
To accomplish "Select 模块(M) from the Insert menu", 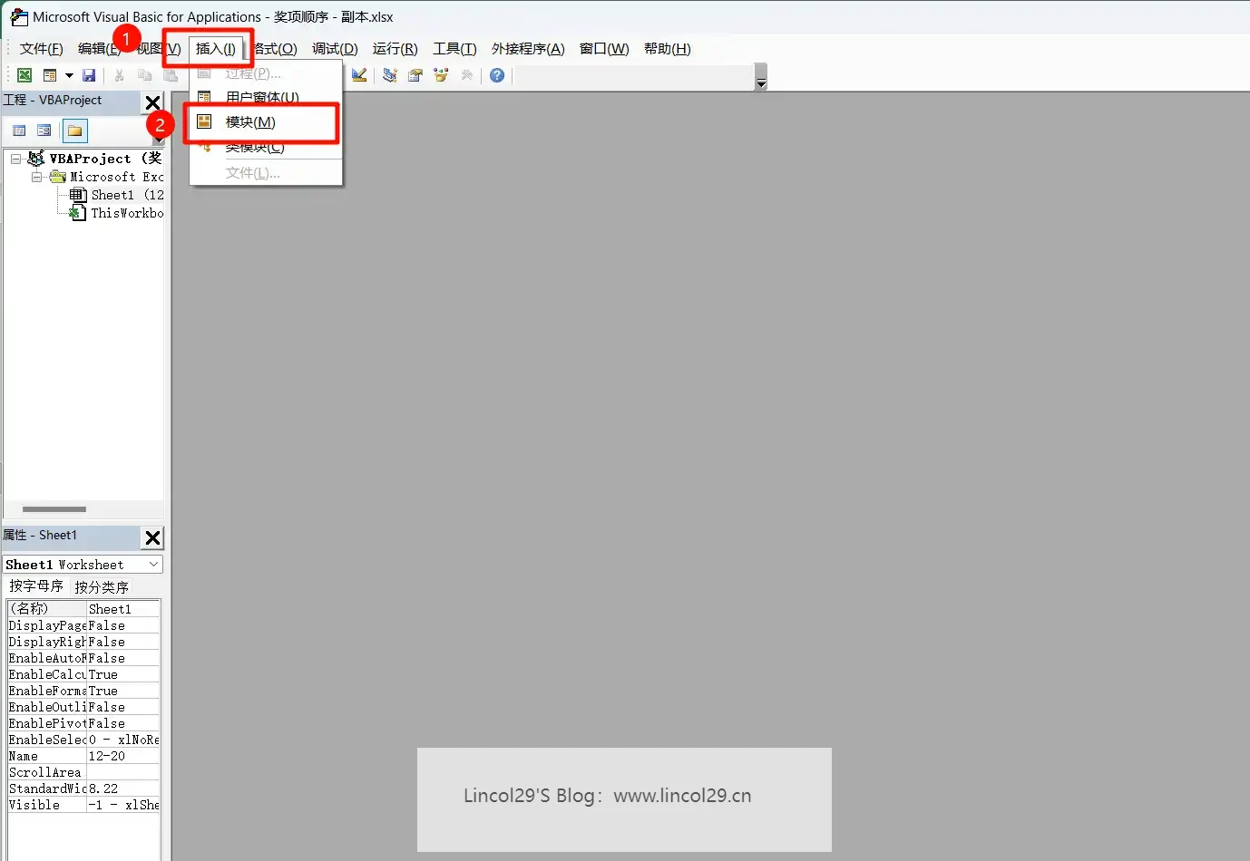I will coord(250,122).
